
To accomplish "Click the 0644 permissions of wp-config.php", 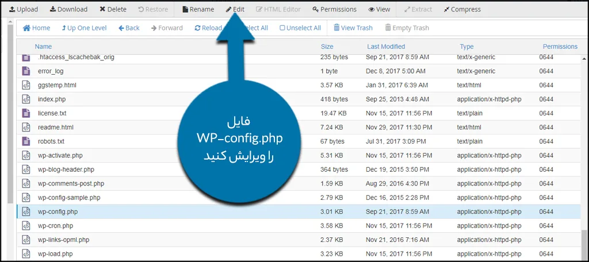I will click(546, 211).
